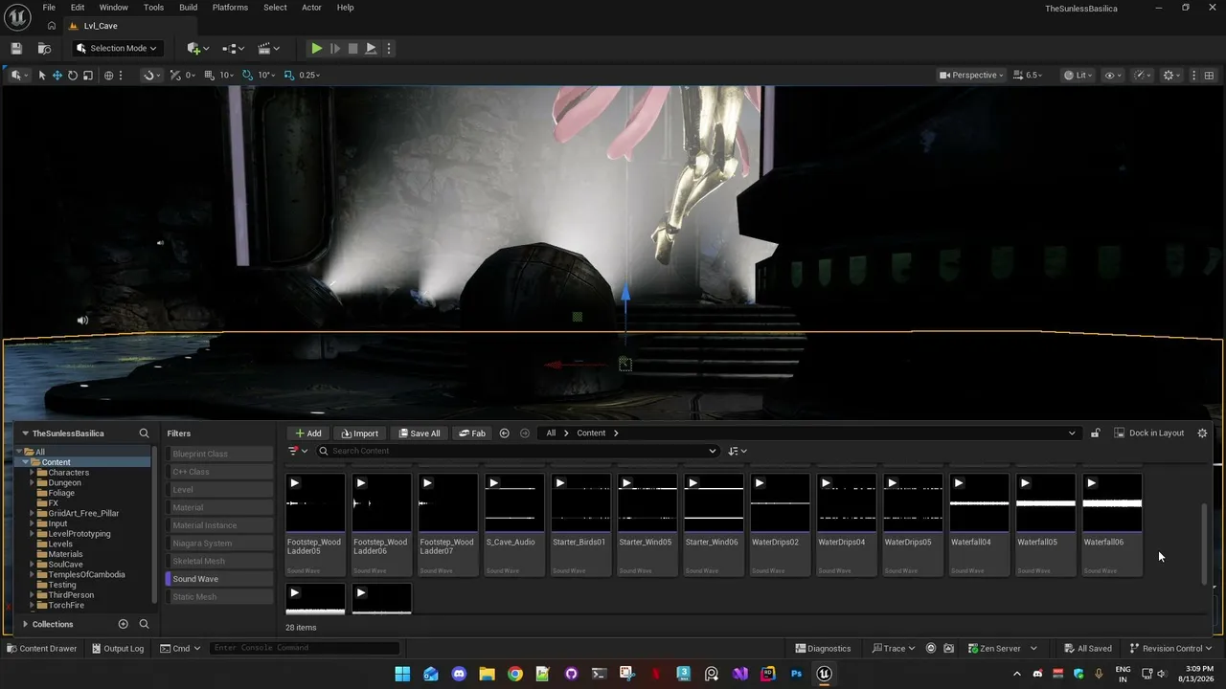Disable the Sound Wave filter
1226x689 pixels.
pos(220,579)
